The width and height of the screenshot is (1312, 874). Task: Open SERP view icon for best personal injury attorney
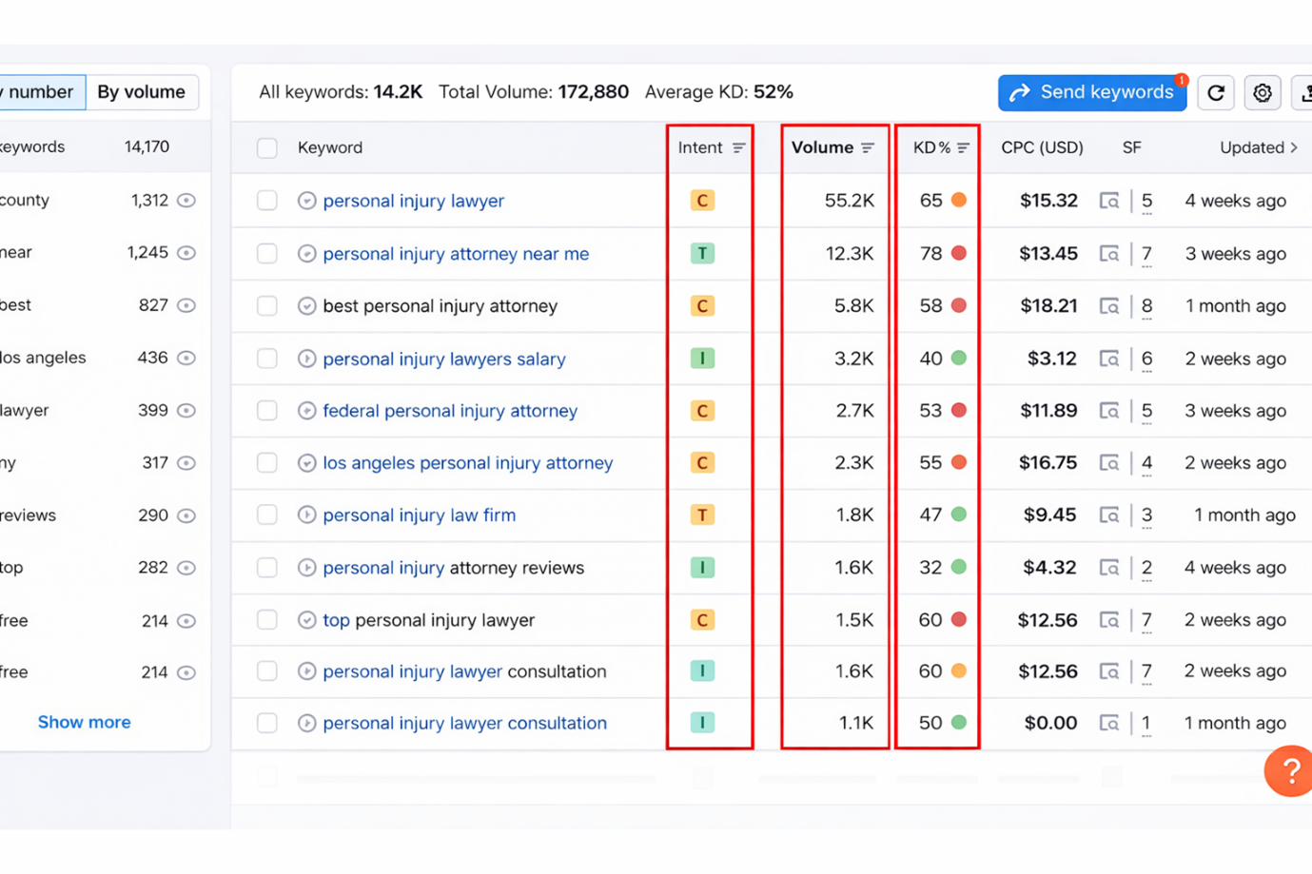(1109, 306)
